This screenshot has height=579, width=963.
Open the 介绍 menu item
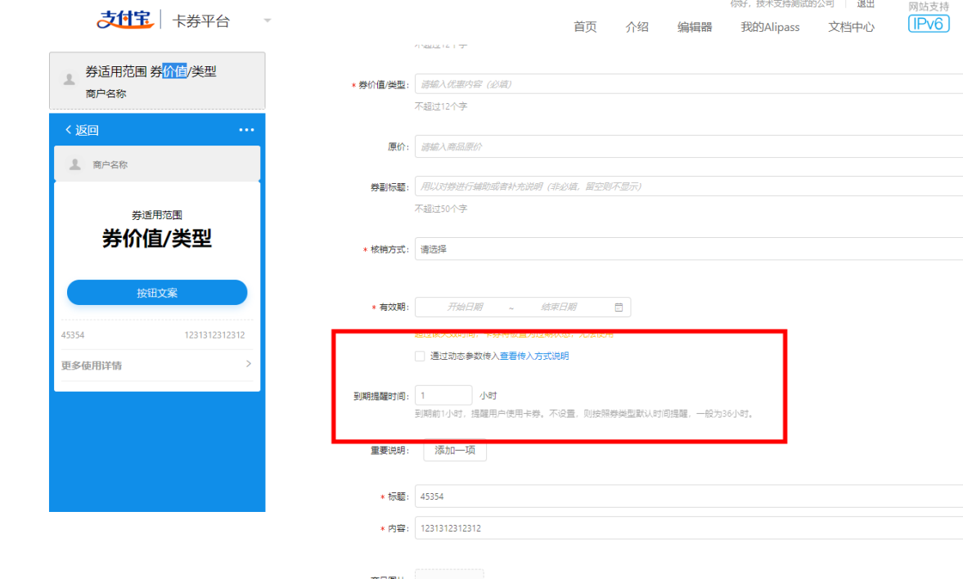pyautogui.click(x=637, y=27)
